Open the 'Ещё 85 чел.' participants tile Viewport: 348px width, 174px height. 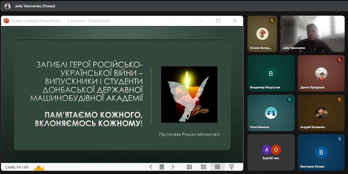pos(271,152)
